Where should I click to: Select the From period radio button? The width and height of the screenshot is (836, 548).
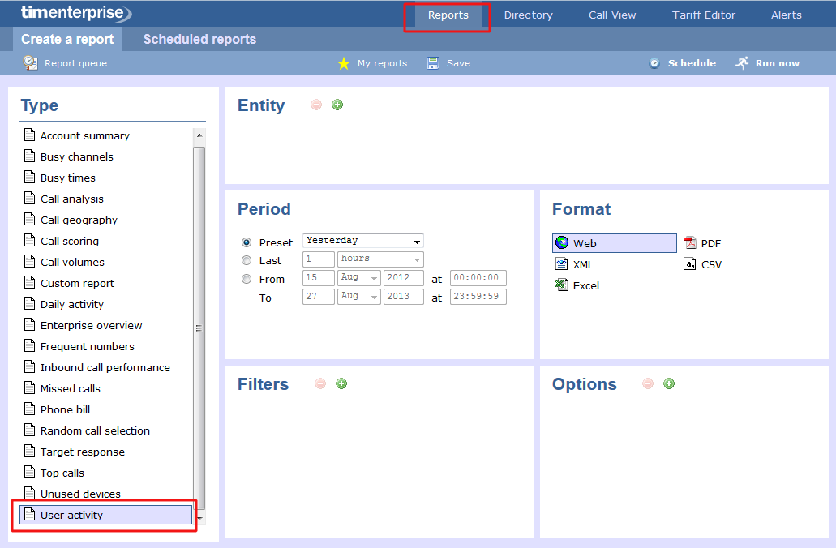247,279
